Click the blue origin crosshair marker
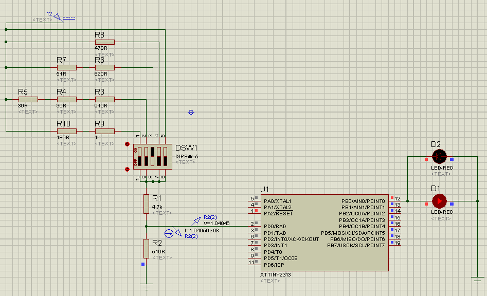 (191, 112)
